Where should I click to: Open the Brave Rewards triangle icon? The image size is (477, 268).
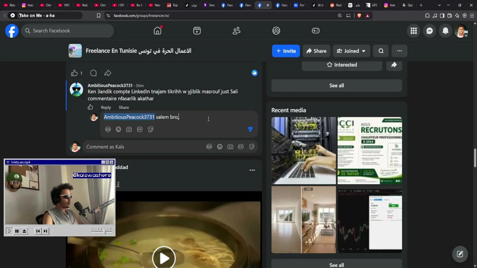tap(367, 16)
